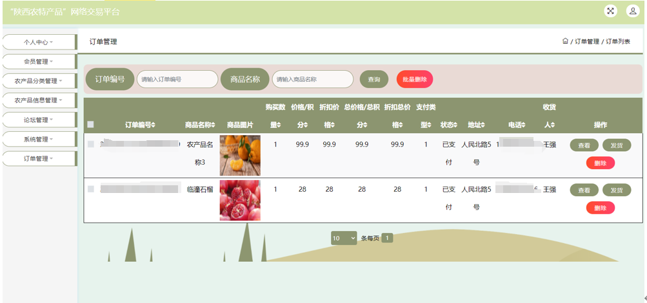The height and width of the screenshot is (303, 647).
Task: Expand the 系统管理 sidebar menu
Action: pos(39,139)
